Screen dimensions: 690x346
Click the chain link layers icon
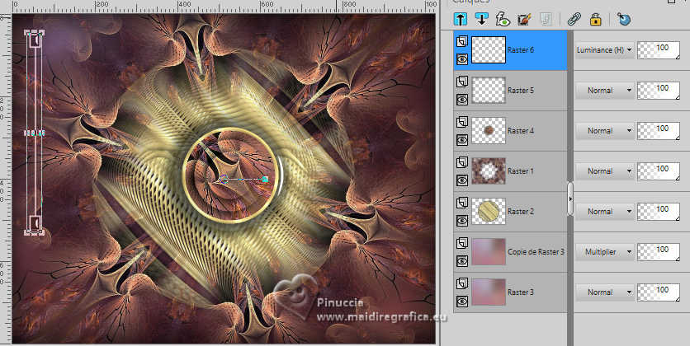click(574, 19)
